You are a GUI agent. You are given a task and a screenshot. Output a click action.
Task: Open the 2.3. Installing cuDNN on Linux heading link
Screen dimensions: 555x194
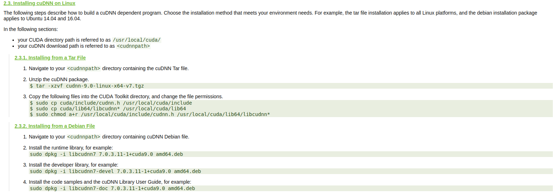(40, 3)
